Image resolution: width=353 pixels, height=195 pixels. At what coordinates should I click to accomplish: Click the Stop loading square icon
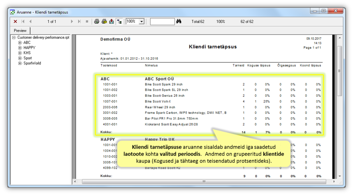(x=87, y=22)
